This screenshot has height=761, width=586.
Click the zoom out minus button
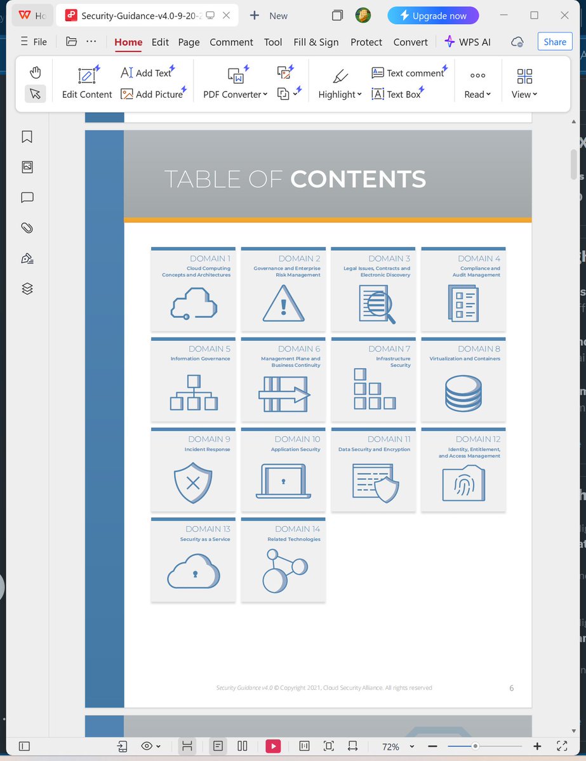432,746
